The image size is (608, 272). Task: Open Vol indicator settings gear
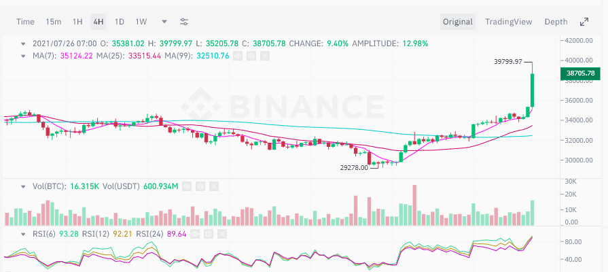click(x=200, y=186)
